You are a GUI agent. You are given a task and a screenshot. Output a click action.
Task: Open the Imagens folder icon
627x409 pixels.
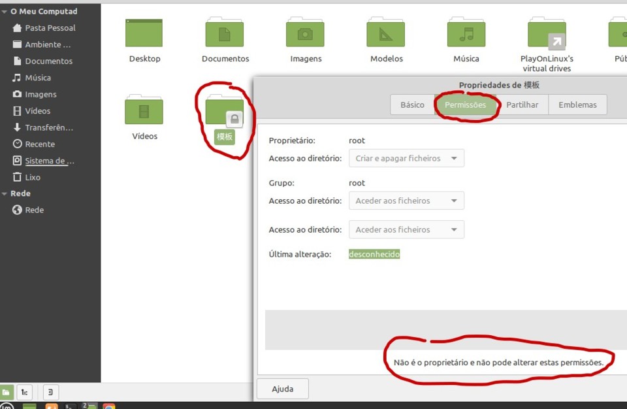click(x=306, y=34)
